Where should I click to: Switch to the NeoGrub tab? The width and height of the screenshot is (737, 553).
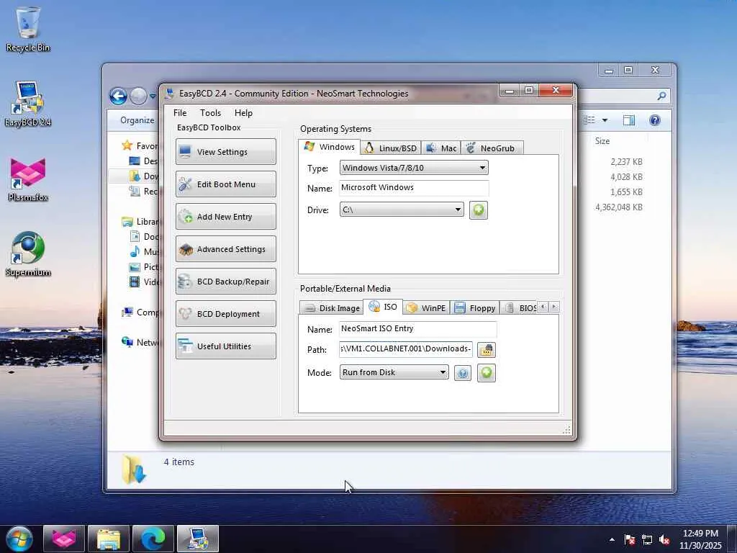pyautogui.click(x=492, y=148)
